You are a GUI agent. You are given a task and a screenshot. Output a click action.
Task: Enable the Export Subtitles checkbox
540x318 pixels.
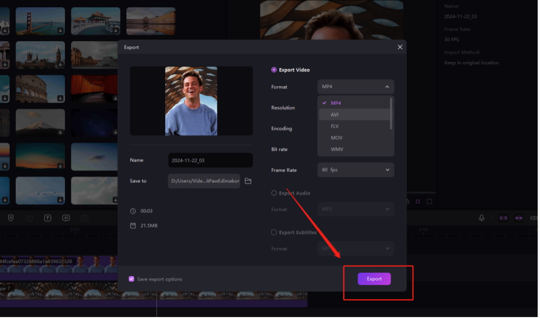[x=274, y=232]
